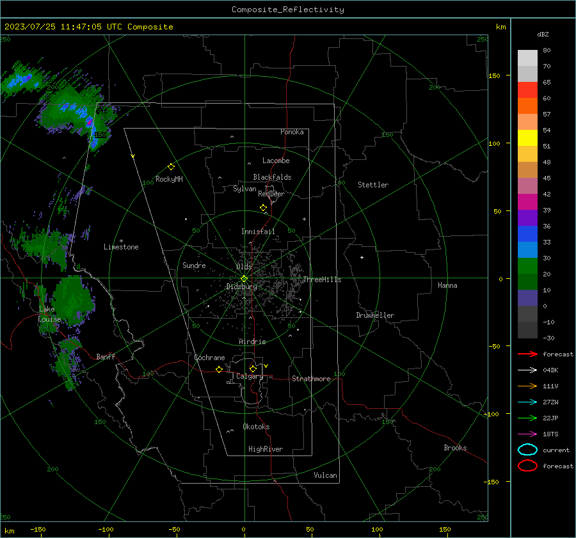Viewport: 576px width, 538px height.
Task: Select the ThreeHills label
Action: 322,280
